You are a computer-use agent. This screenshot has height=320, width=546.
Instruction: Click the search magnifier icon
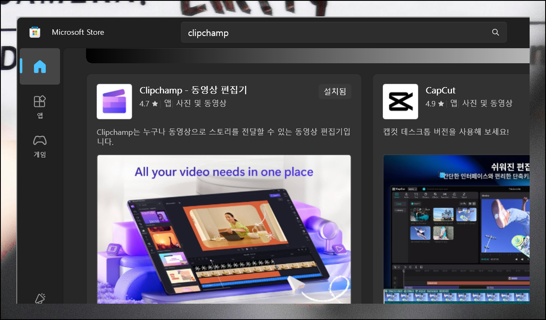click(496, 32)
